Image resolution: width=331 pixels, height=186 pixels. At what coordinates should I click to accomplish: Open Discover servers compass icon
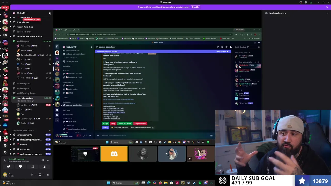[x=5, y=152]
